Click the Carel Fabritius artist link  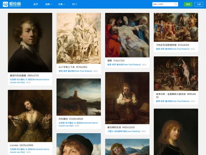124,131
